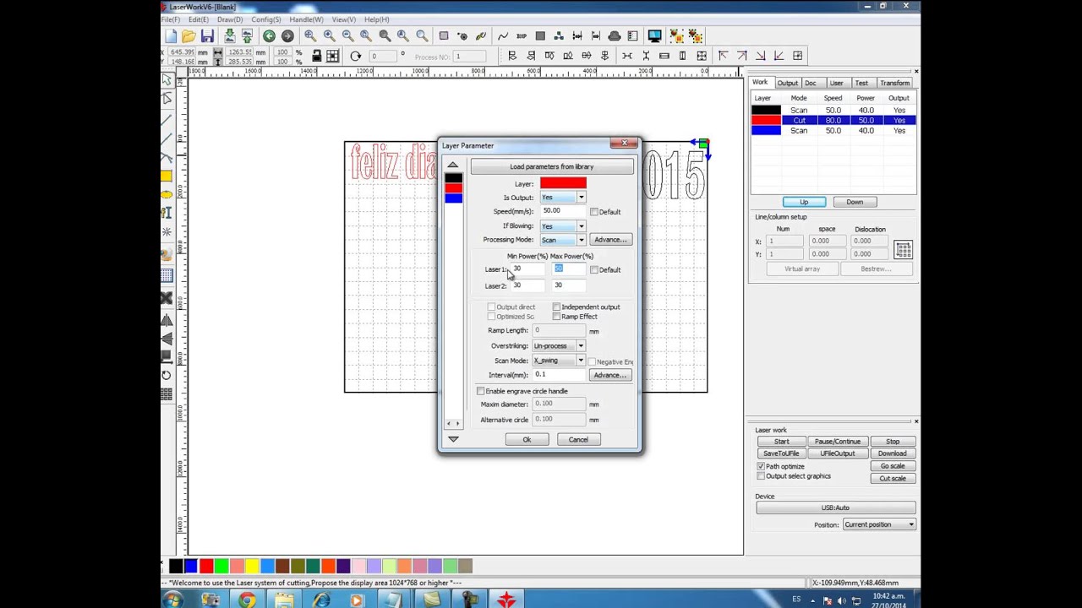The height and width of the screenshot is (608, 1082).
Task: Open the Config(S) menu
Action: 266,19
